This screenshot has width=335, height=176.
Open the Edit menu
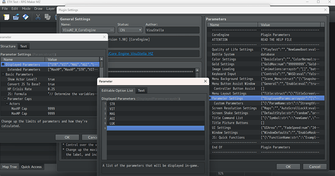coord(15,9)
